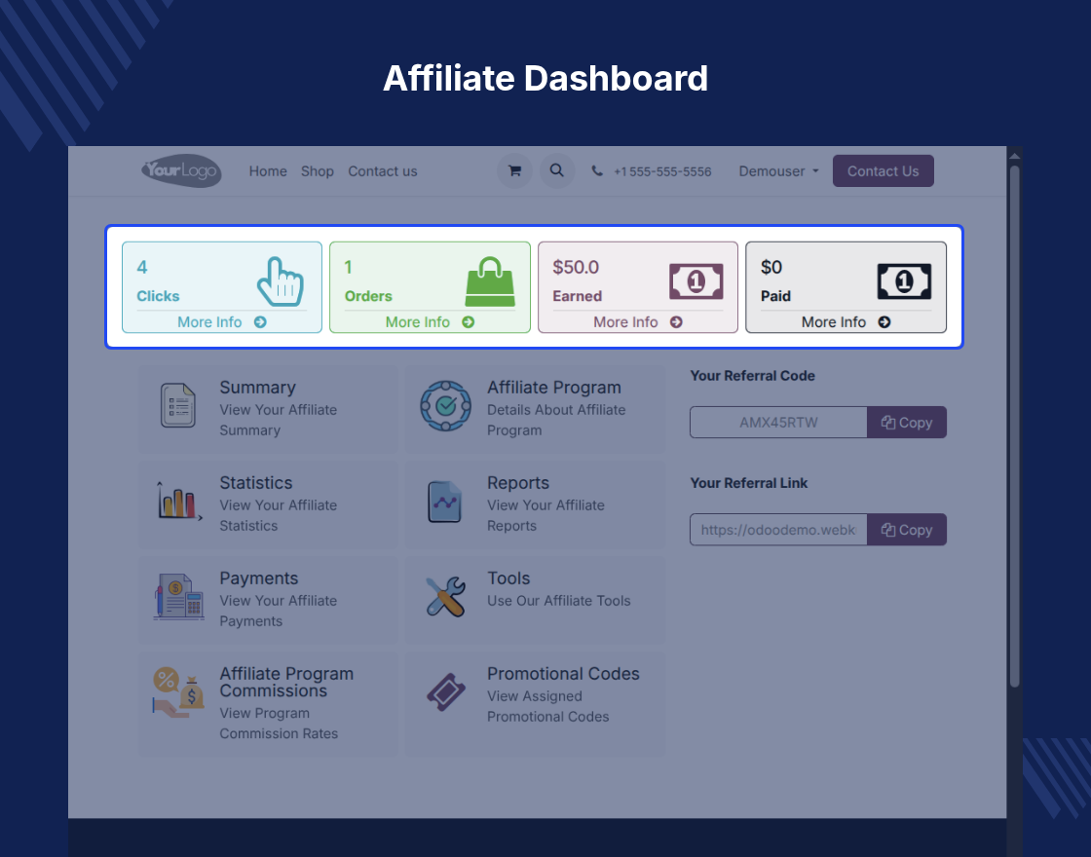Click the Statistics bar chart icon
Screen dimensions: 1091x857
pyautogui.click(x=179, y=501)
